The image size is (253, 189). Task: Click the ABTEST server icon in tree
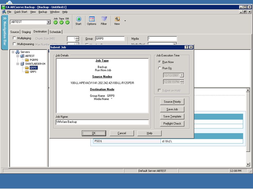click(x=22, y=56)
